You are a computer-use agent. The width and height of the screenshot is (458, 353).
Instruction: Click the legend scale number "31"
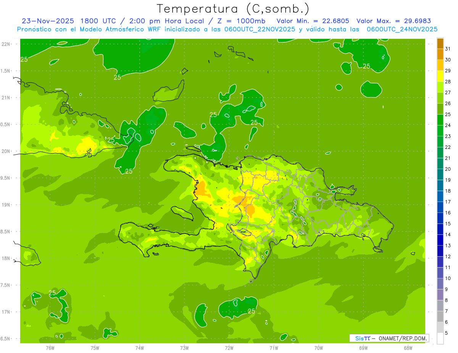[x=448, y=49]
